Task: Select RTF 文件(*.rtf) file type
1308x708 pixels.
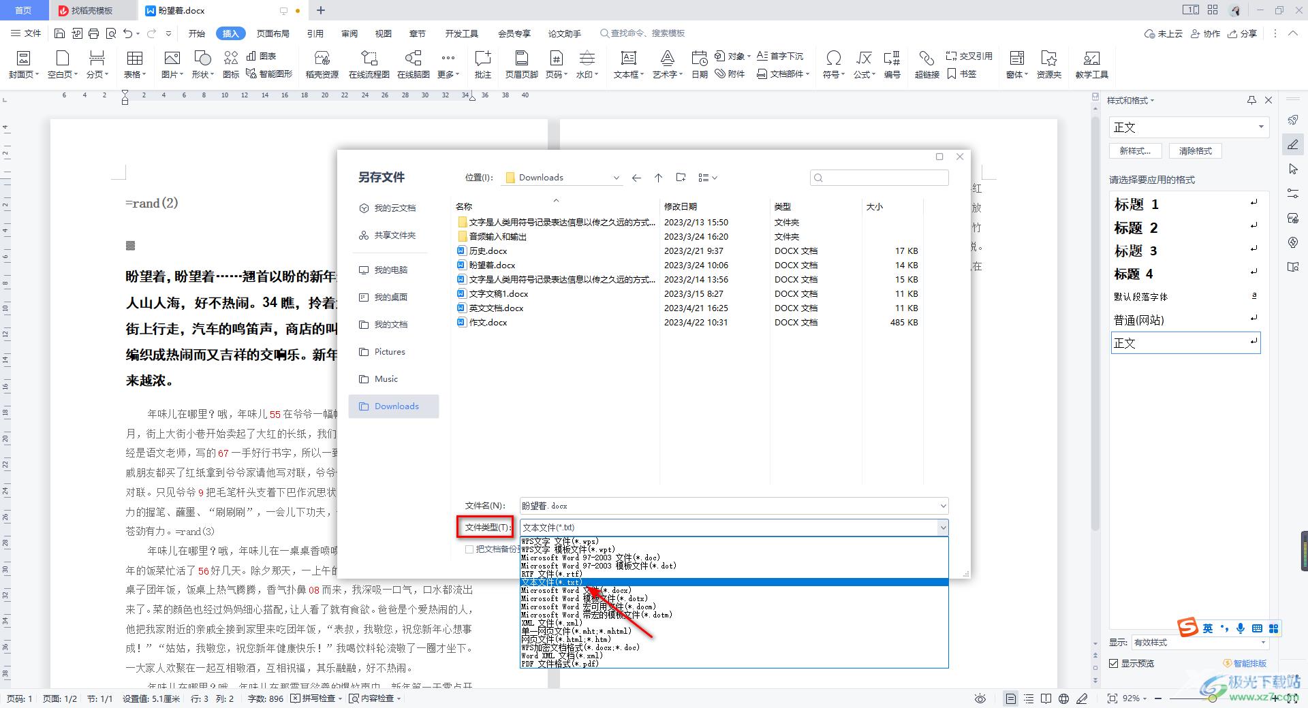Action: click(734, 574)
